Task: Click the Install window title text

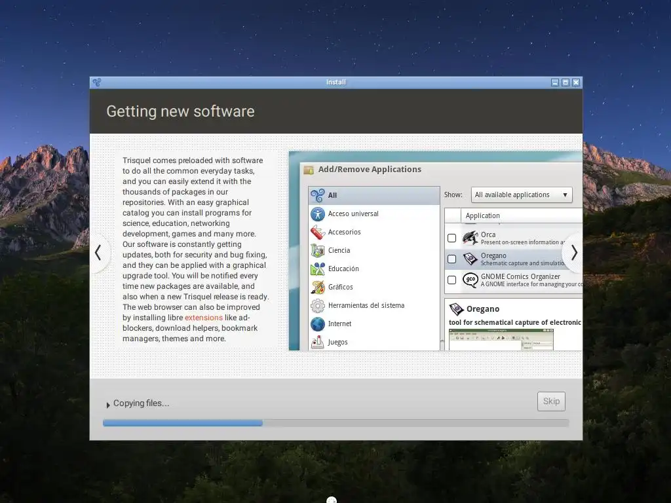Action: coord(336,82)
